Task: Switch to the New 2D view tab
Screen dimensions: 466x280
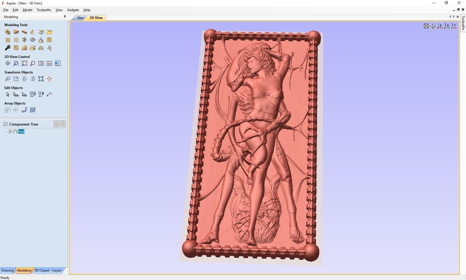Action: click(x=80, y=18)
